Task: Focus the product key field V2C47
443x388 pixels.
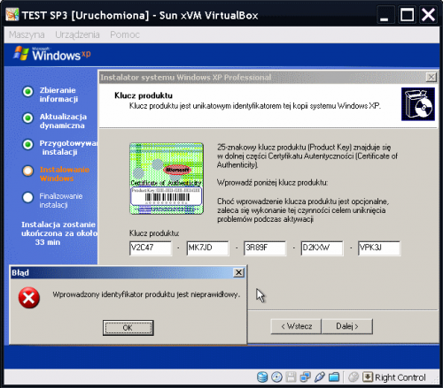Action: coord(151,247)
